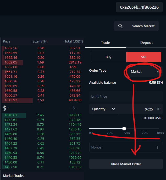Click the ask size 1.69
Image resolution: width=166 pixels, height=180 pixels.
(x=40, y=62)
